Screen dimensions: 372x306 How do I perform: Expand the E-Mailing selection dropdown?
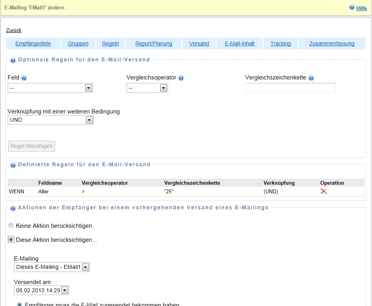pyautogui.click(x=52, y=267)
